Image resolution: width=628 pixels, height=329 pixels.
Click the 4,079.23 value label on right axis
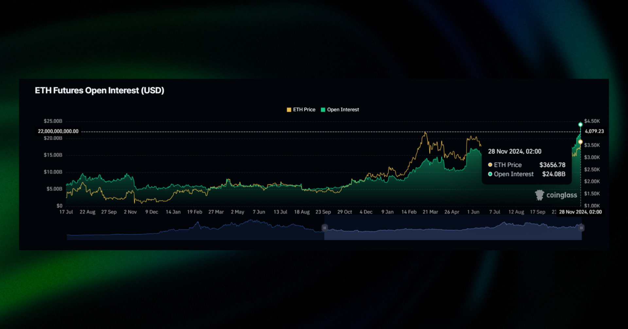pyautogui.click(x=594, y=131)
